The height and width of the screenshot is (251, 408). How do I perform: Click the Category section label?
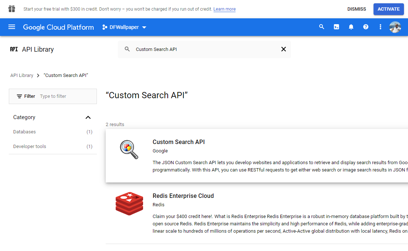coord(24,118)
